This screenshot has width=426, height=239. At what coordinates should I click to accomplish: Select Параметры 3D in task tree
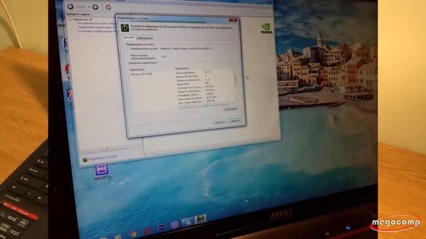click(x=83, y=19)
